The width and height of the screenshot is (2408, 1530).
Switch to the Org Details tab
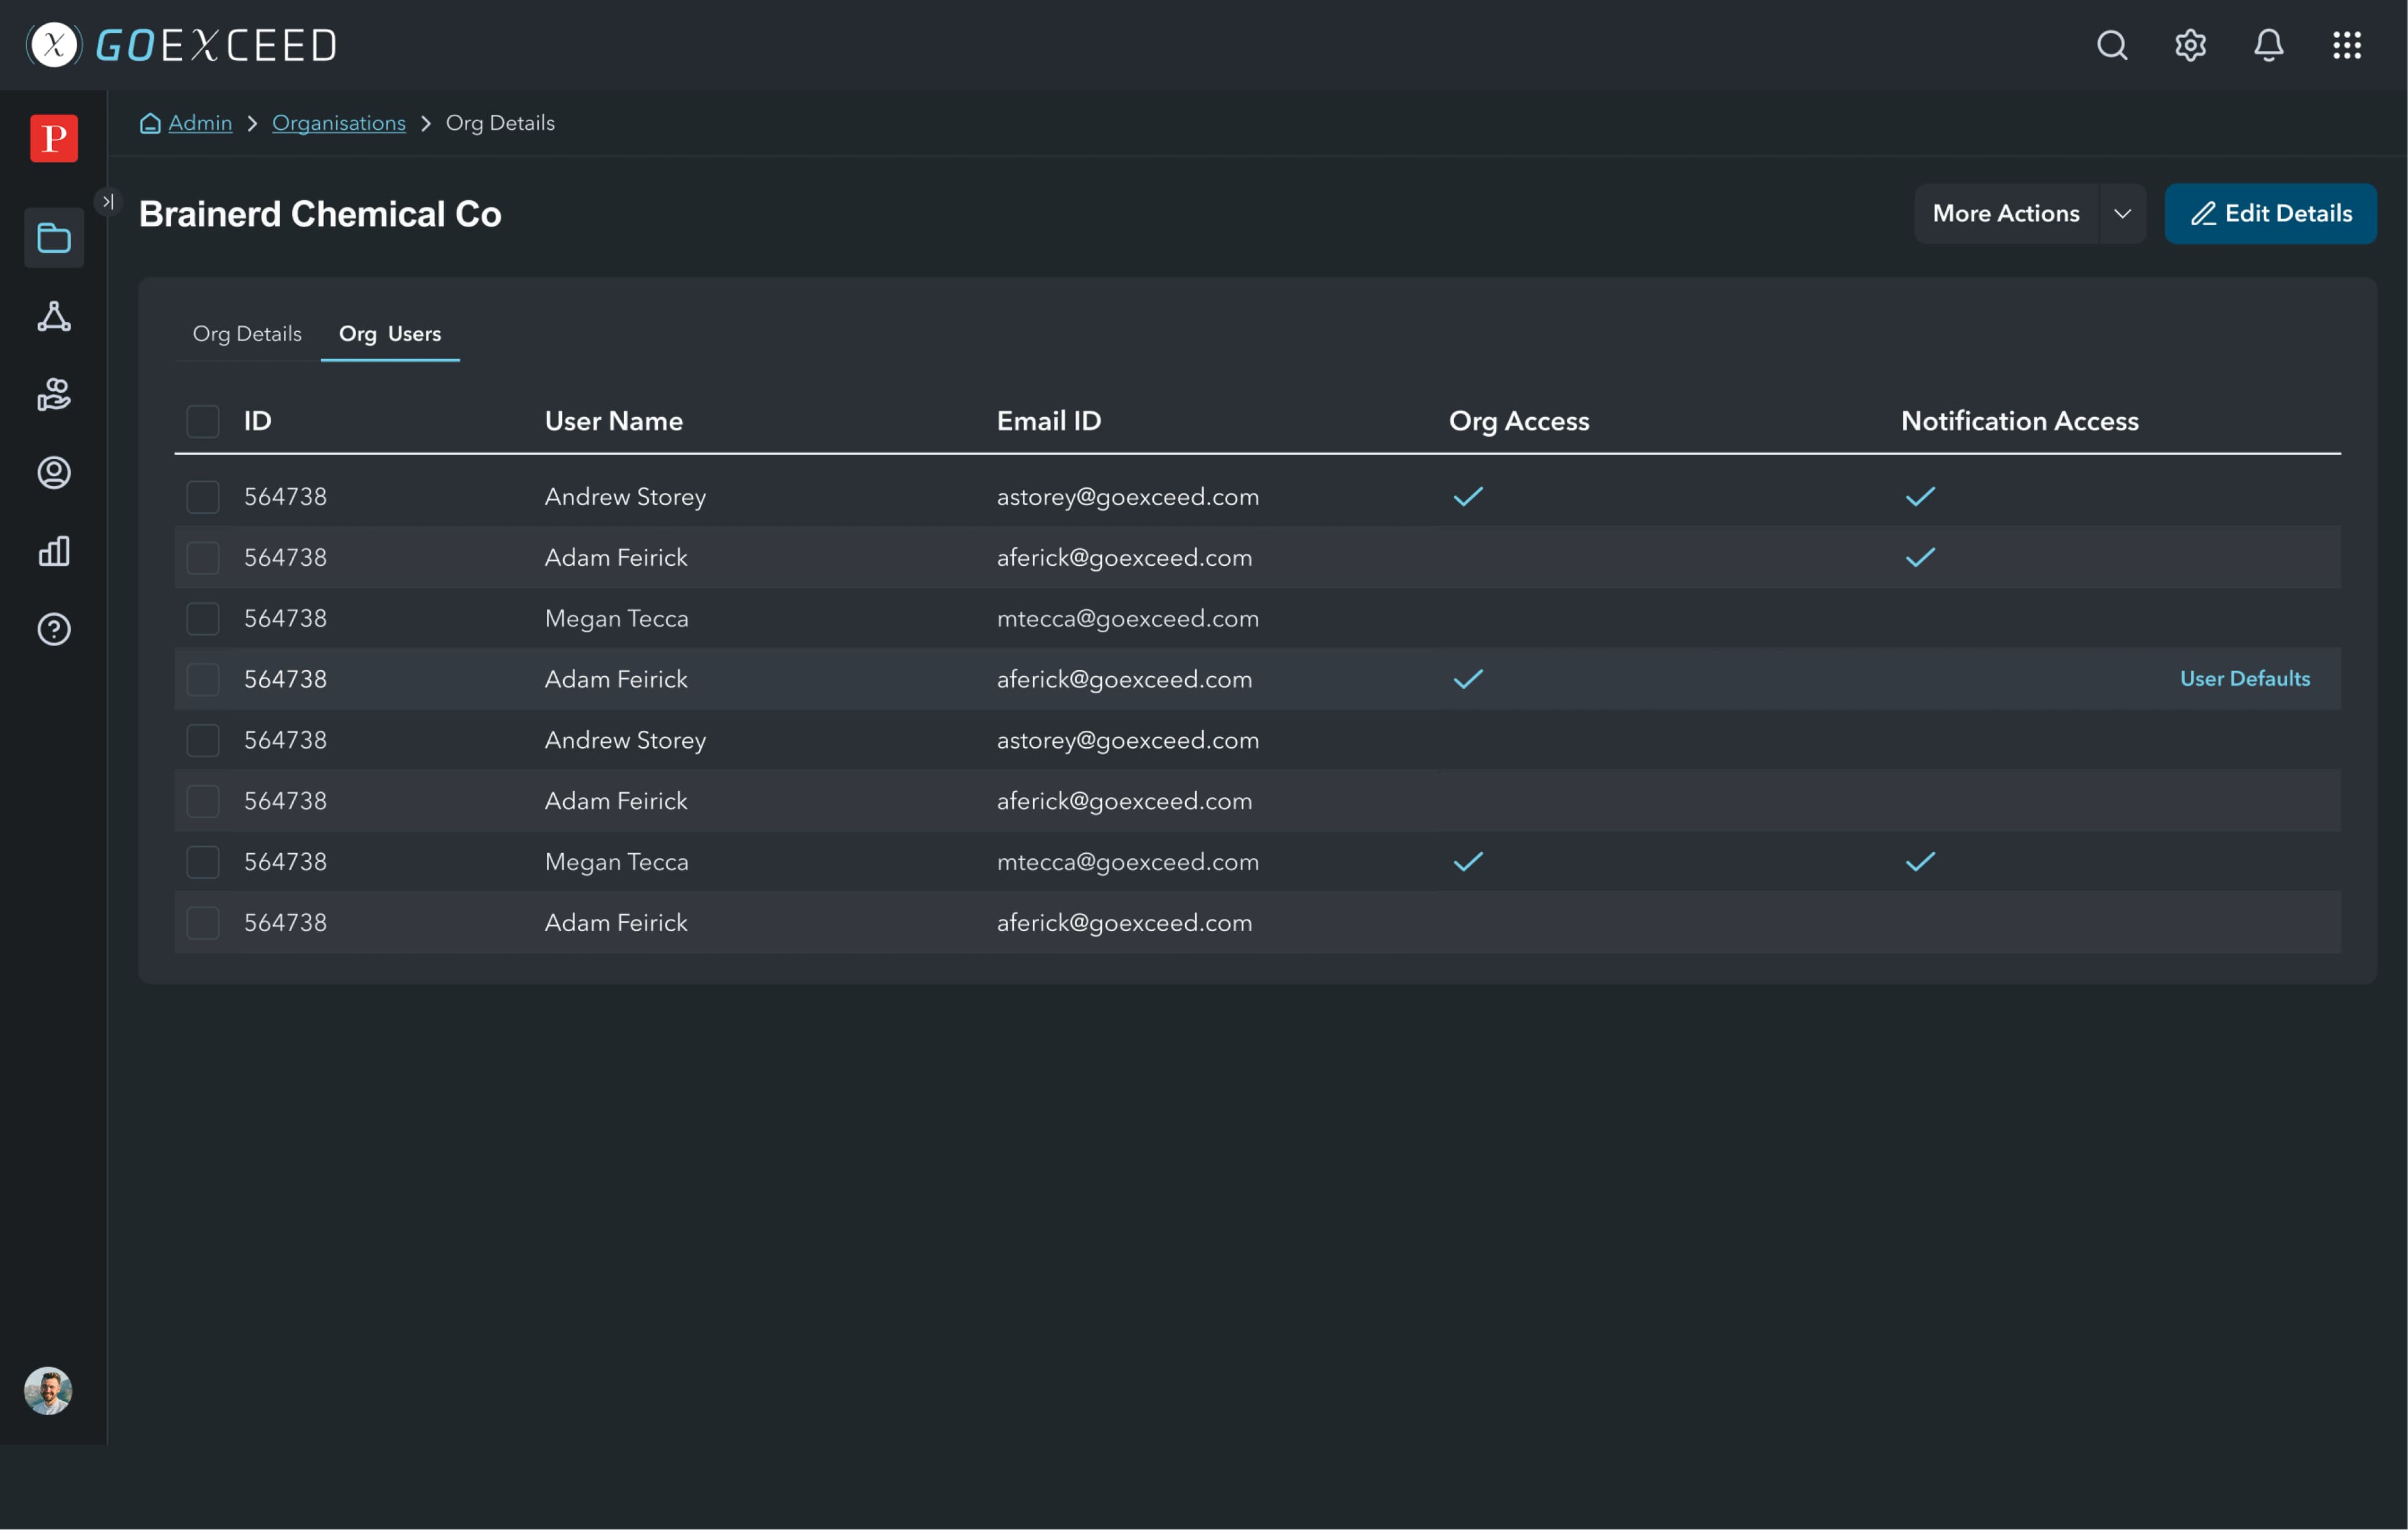(x=247, y=334)
